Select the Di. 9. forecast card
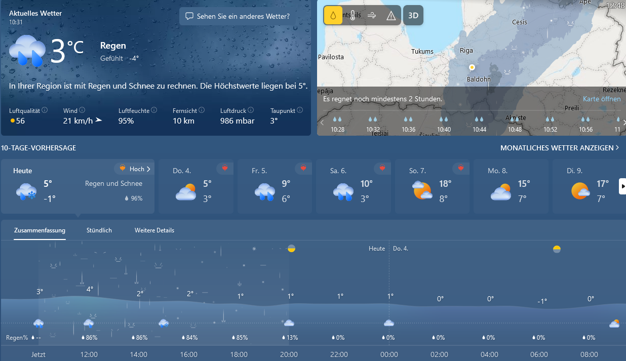626x361 pixels. (589, 186)
